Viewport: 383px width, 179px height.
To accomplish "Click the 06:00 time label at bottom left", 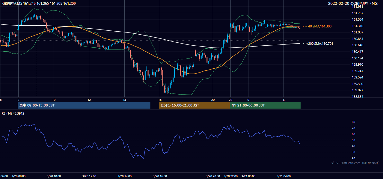I will [x=4, y=176].
